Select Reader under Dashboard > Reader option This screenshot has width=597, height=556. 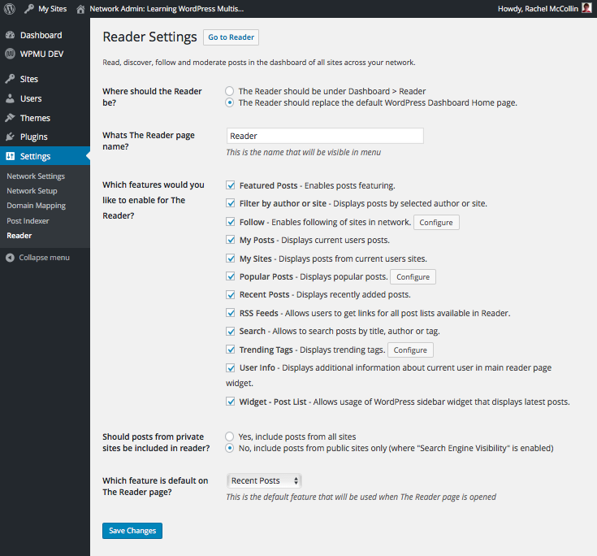point(229,91)
